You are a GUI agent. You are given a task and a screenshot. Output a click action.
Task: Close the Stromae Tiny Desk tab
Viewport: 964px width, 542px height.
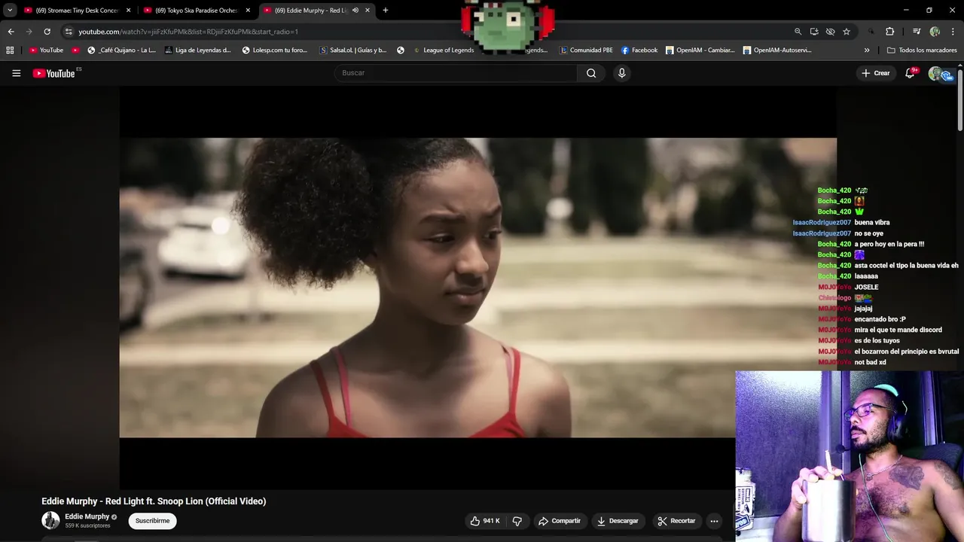click(128, 11)
